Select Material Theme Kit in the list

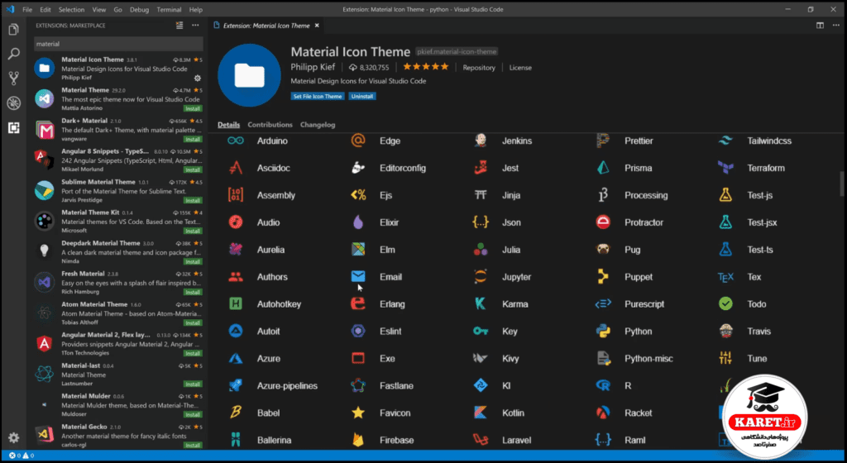pos(118,222)
